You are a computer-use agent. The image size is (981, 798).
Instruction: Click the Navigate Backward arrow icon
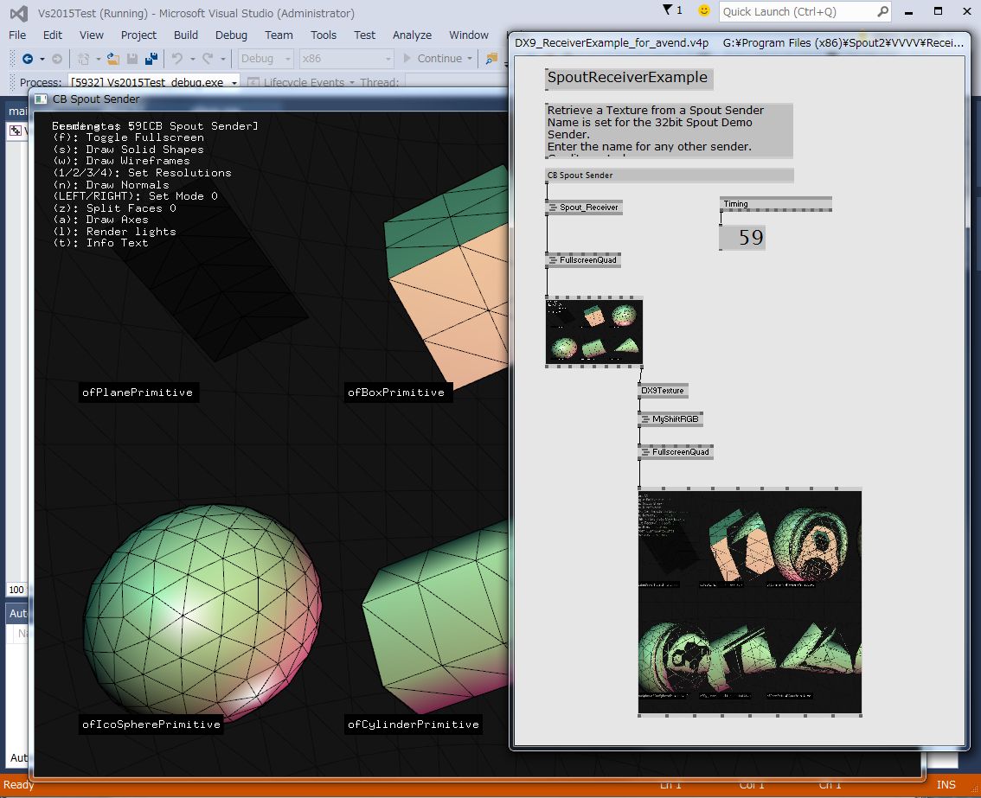coord(28,59)
